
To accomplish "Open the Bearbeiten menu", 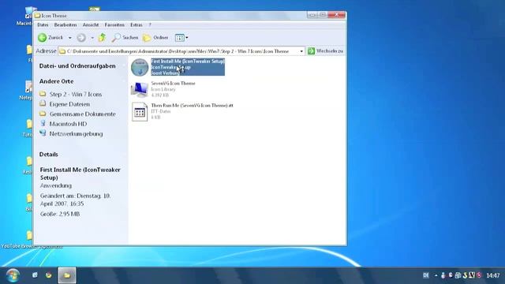I will click(65, 24).
